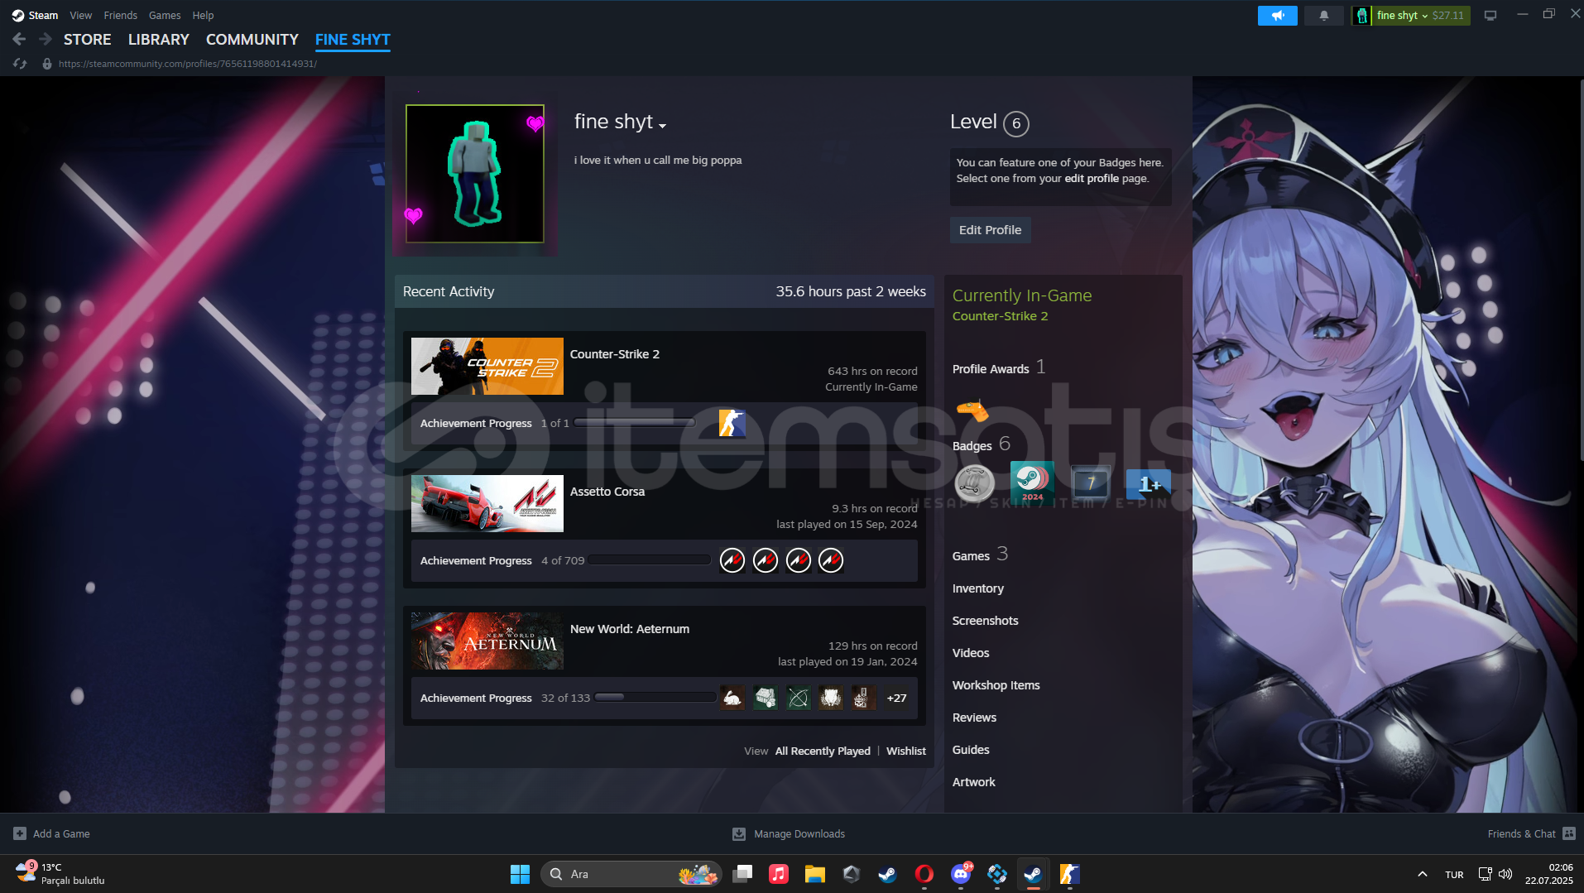Open Opera browser from the taskbar
Screen dimensions: 1584x893
pyautogui.click(x=924, y=874)
